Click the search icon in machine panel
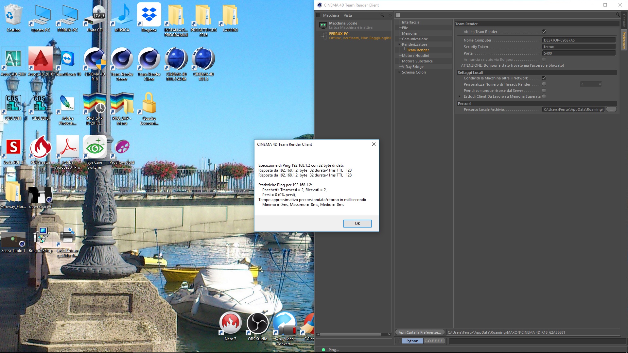 pos(382,15)
